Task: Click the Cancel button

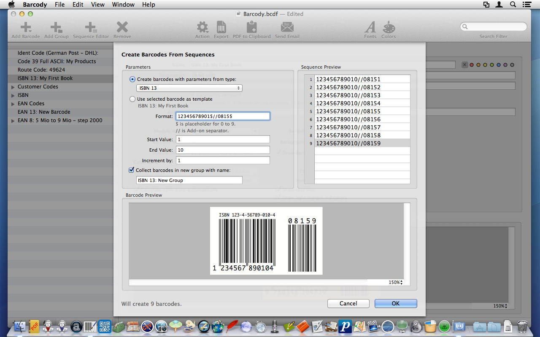Action: 348,303
